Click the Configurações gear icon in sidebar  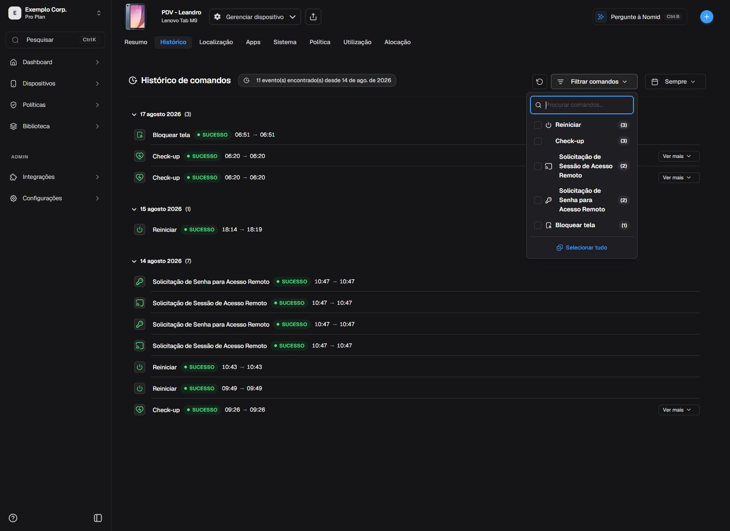pyautogui.click(x=13, y=198)
